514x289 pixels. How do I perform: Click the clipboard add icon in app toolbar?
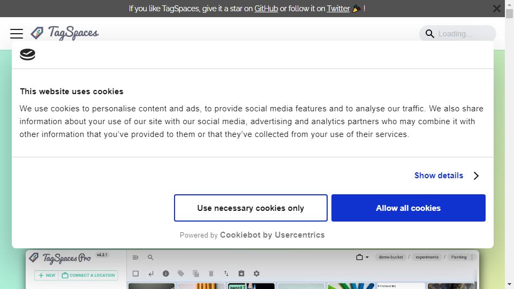coord(241,273)
